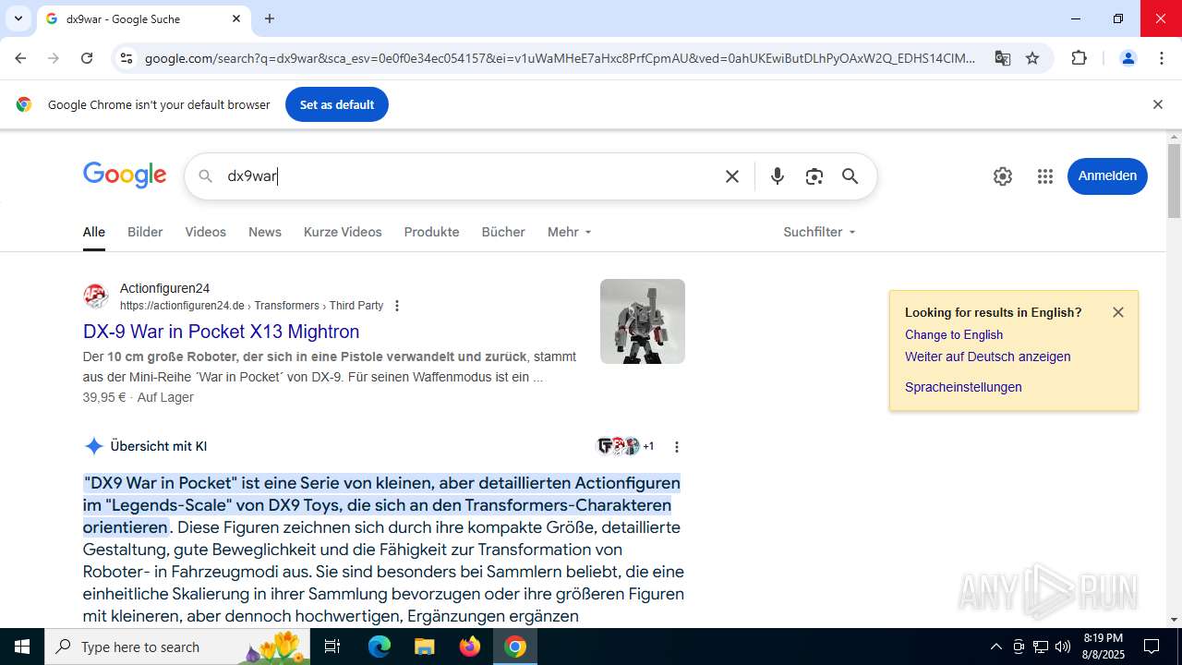Image resolution: width=1182 pixels, height=665 pixels.
Task: Launch Firefox from taskbar
Action: point(470,647)
